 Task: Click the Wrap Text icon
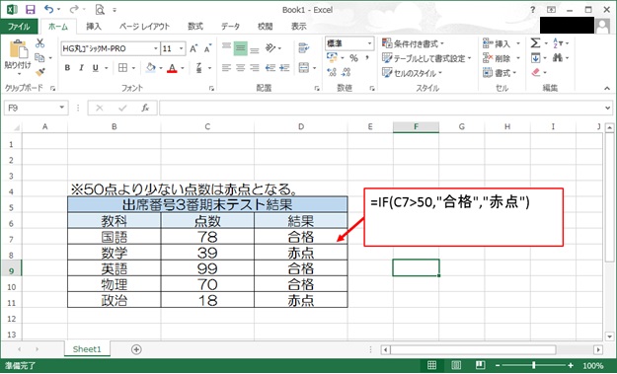coord(304,48)
